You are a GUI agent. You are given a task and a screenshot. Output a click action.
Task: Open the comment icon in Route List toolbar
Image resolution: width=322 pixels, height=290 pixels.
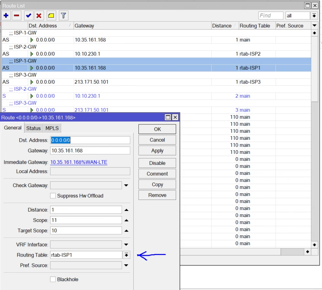(x=51, y=15)
